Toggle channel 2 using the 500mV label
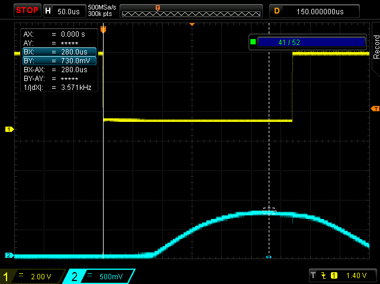380x284 pixels. tap(104, 276)
